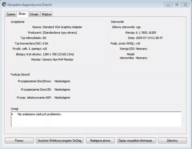
Task: Maximize the DirectX diagnostic window
Action: tap(177, 5)
